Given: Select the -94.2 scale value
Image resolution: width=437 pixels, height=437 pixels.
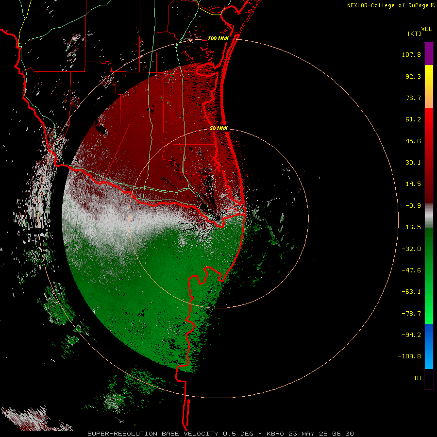Looking at the screenshot, I should (411, 335).
